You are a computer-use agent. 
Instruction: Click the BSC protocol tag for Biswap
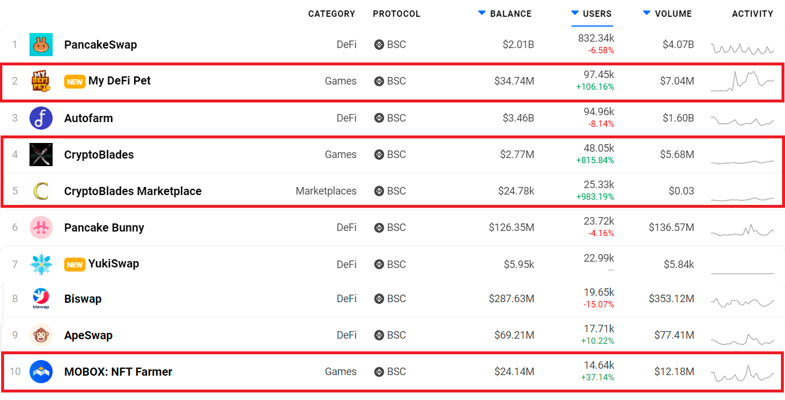coord(390,299)
